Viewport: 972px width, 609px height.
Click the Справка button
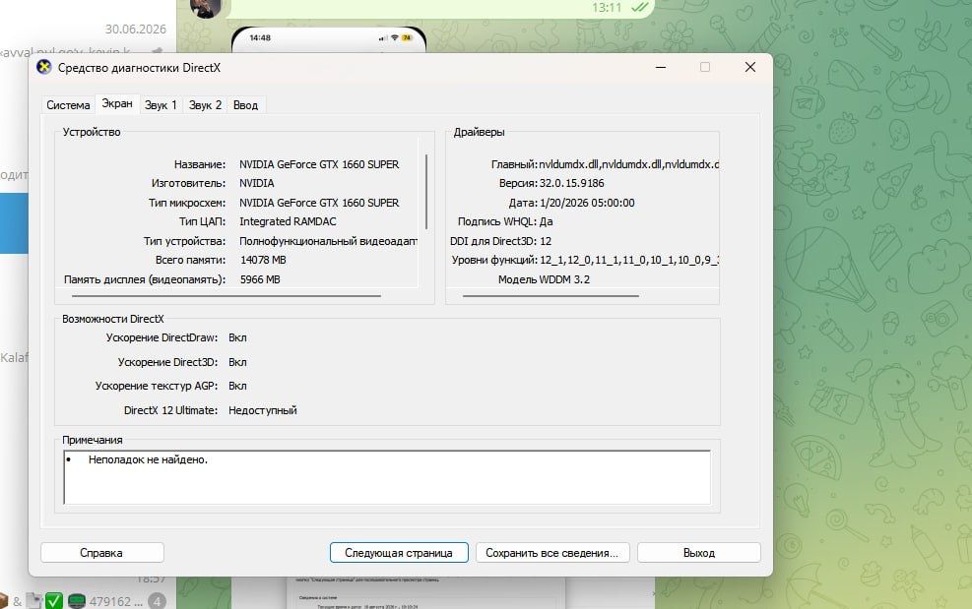tap(101, 553)
